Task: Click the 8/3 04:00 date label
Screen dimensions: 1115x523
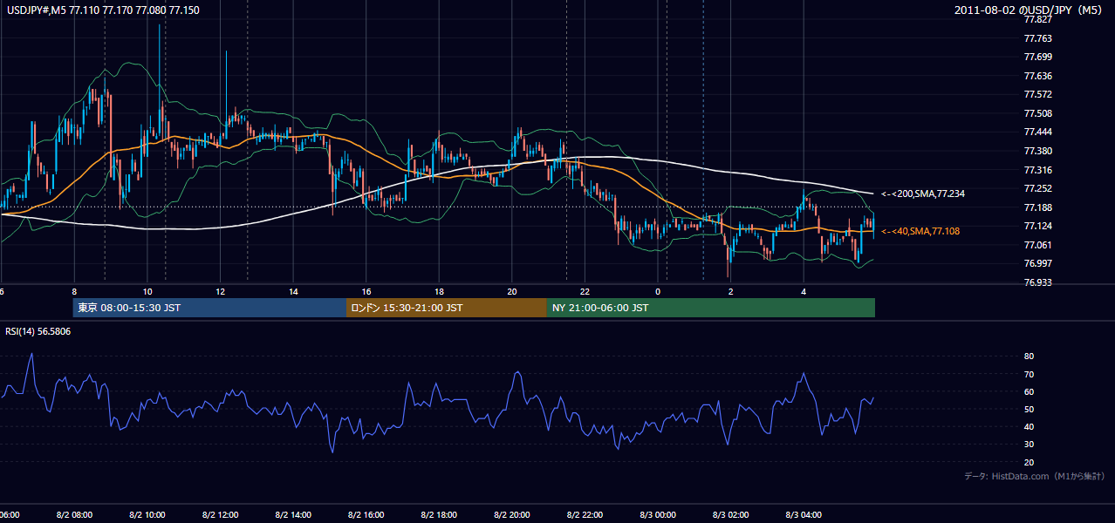Action: pyautogui.click(x=804, y=514)
